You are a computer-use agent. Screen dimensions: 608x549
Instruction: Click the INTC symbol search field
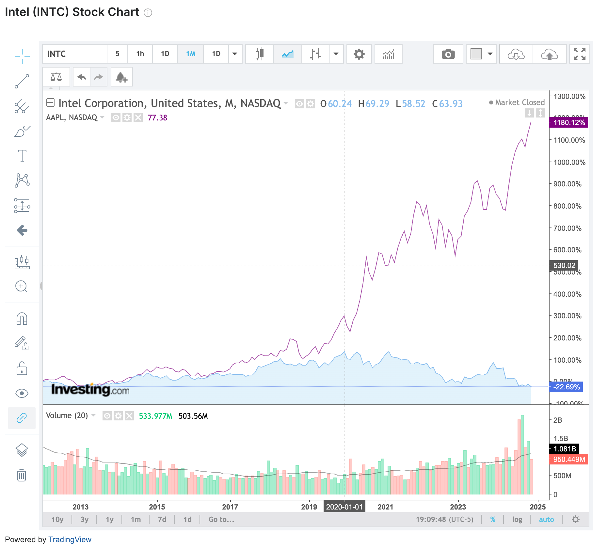coord(75,54)
